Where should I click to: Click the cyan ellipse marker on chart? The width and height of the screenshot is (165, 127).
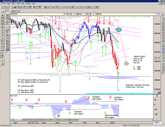119,30
